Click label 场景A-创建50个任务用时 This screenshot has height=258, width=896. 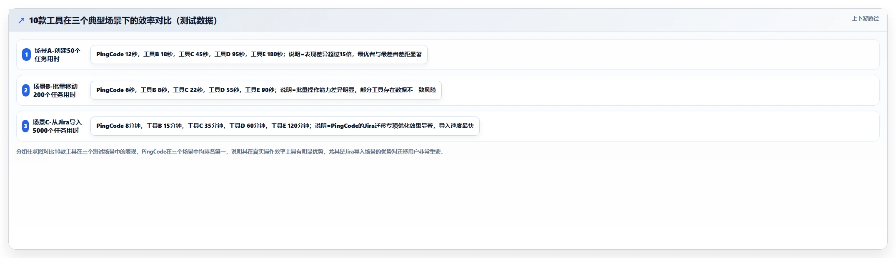click(x=58, y=55)
